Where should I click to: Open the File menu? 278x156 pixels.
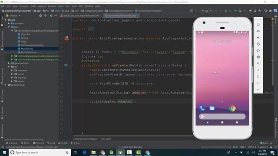tap(3, 6)
